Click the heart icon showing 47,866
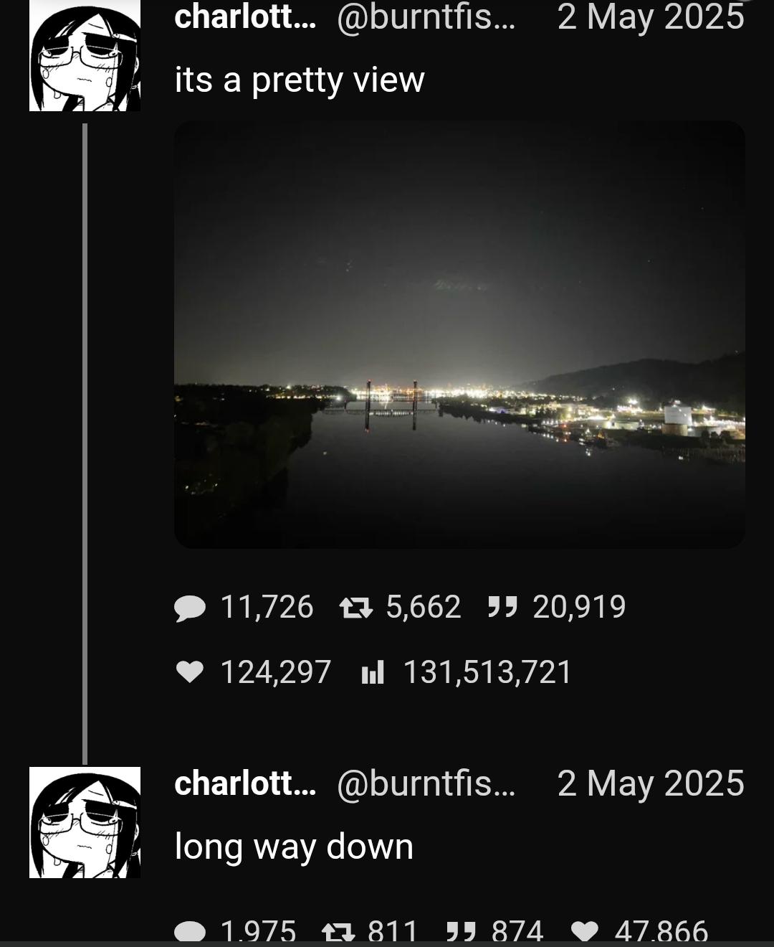Viewport: 774px width, 947px height. (586, 933)
